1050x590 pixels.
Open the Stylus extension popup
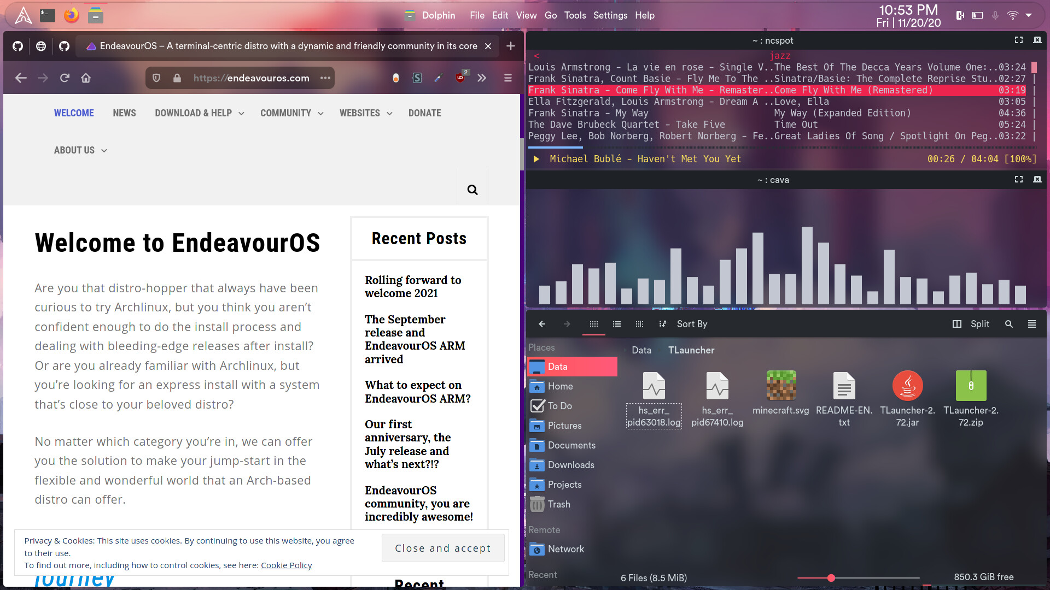point(417,78)
